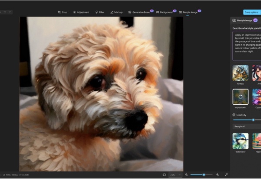The width and height of the screenshot is (261, 179).
Task: Open Generative Erase tool
Action: pos(138,12)
